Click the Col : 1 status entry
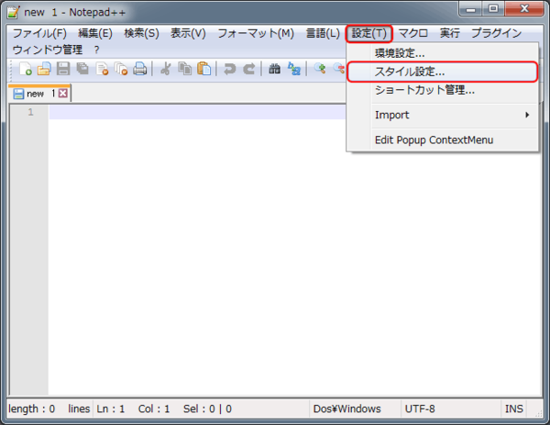 [154, 408]
